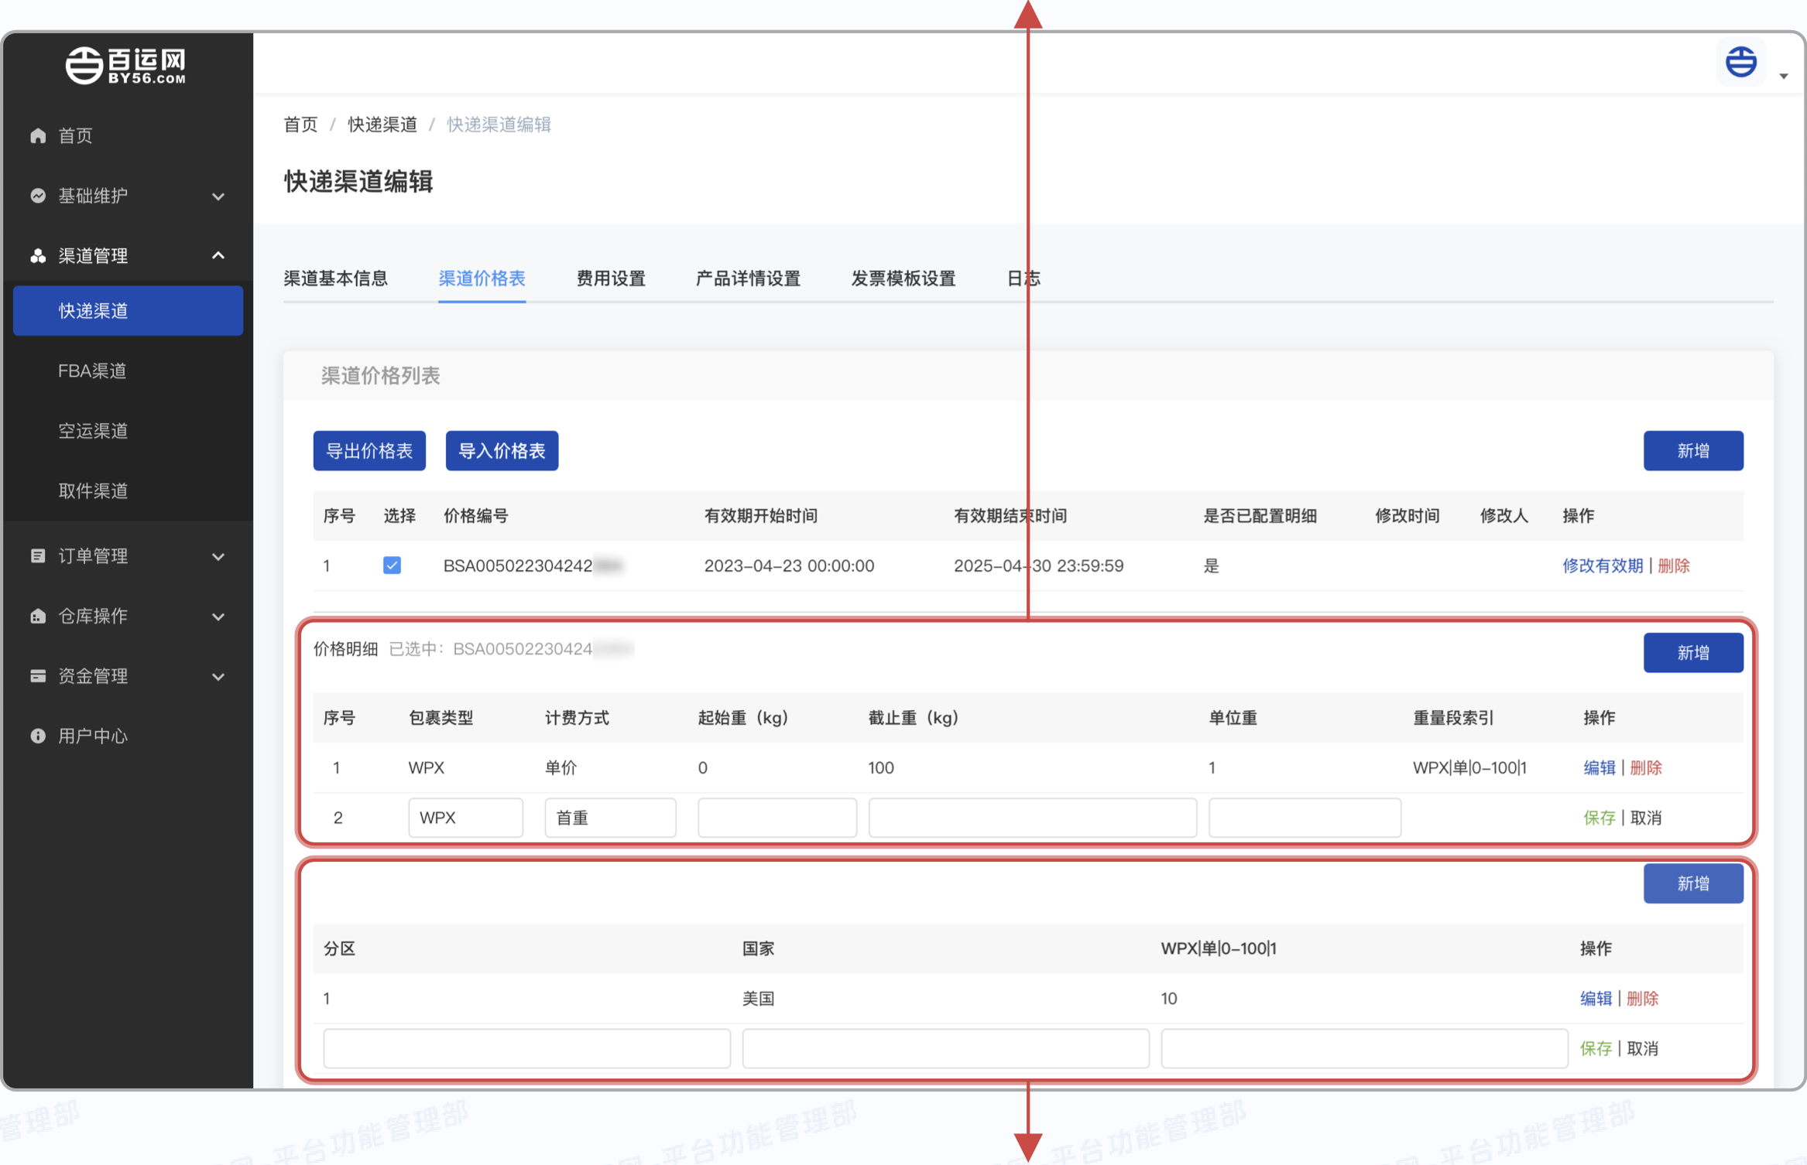
Task: Click the 导出价格表 button
Action: (x=369, y=451)
